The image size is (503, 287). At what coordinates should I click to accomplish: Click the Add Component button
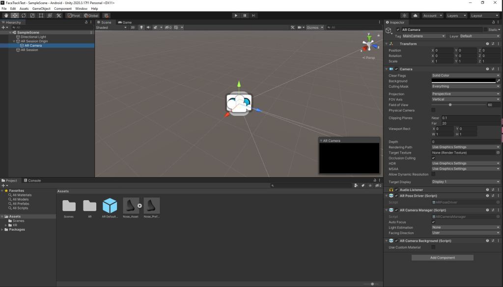point(442,258)
